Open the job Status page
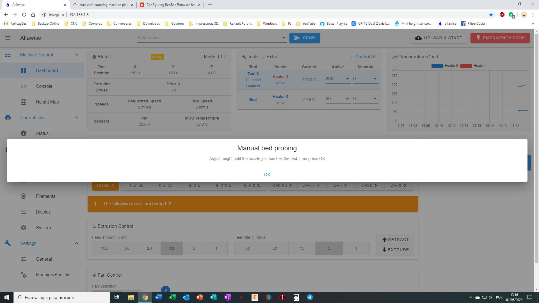 pyautogui.click(x=42, y=133)
